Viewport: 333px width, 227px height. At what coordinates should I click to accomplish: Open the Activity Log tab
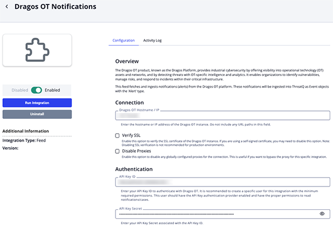pos(152,41)
